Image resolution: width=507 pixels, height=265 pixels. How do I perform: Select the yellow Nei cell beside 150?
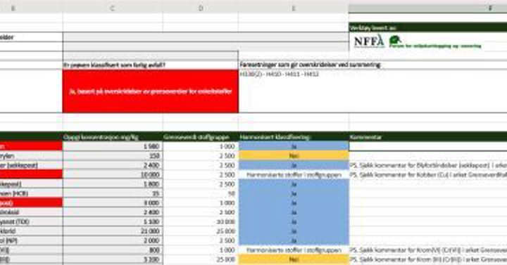(x=294, y=155)
